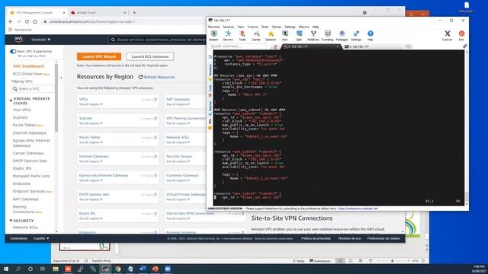Open Task View on the taskbar
The width and height of the screenshot is (488, 274).
(x=43, y=269)
